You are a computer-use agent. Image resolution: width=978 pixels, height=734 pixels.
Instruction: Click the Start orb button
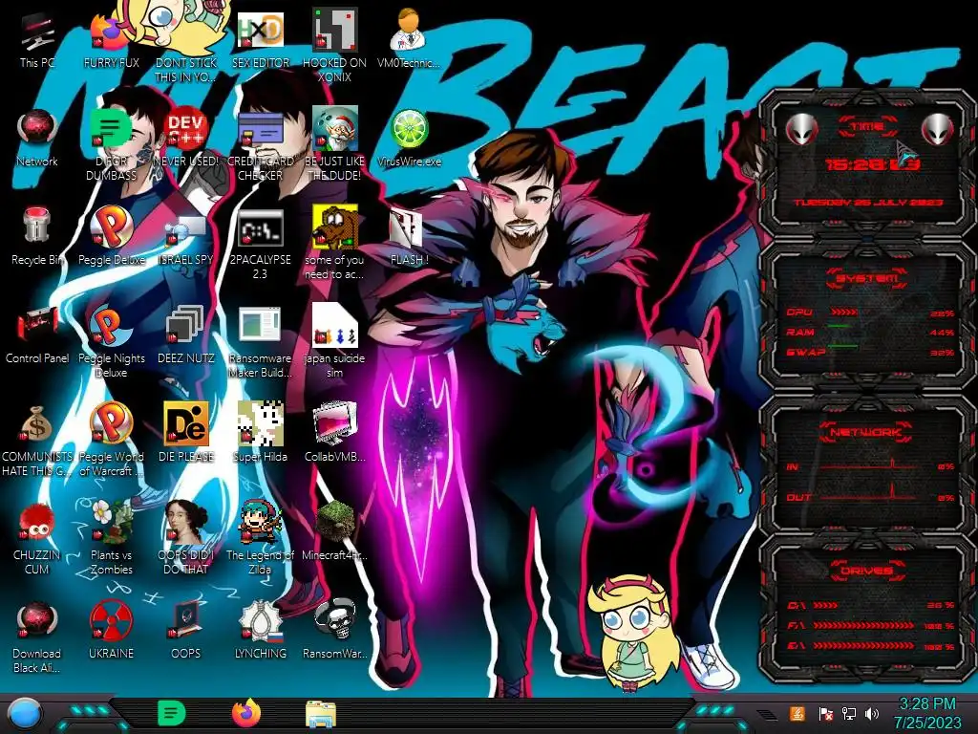25,713
